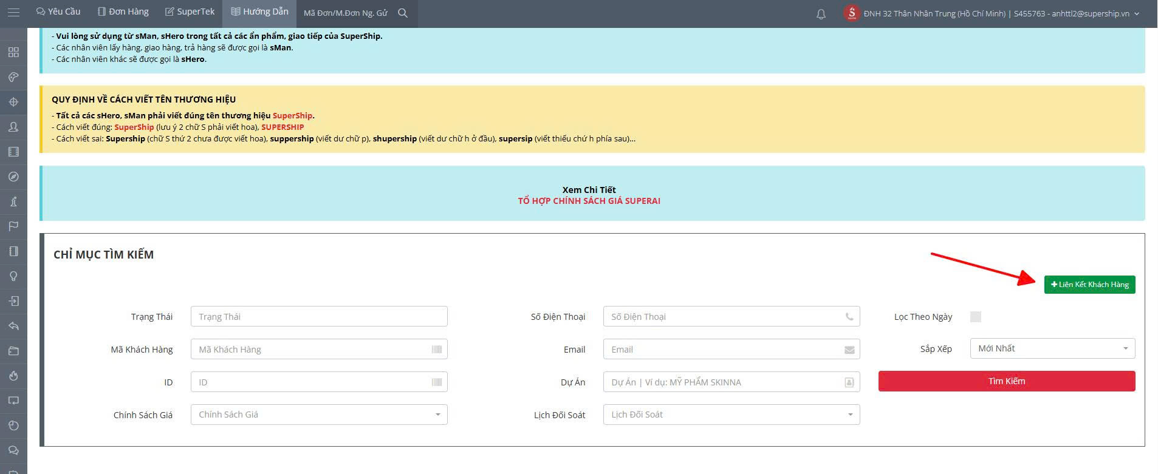1158x474 pixels.
Task: Click the barcode icon in ID field
Action: [437, 382]
